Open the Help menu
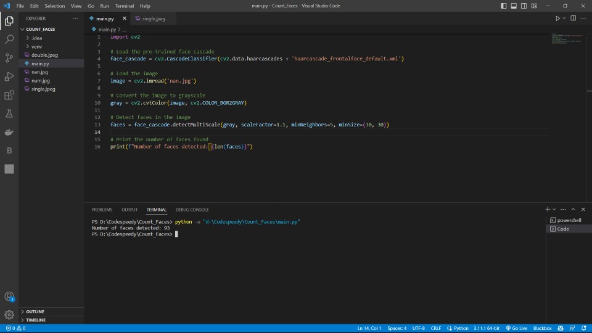 click(x=145, y=6)
